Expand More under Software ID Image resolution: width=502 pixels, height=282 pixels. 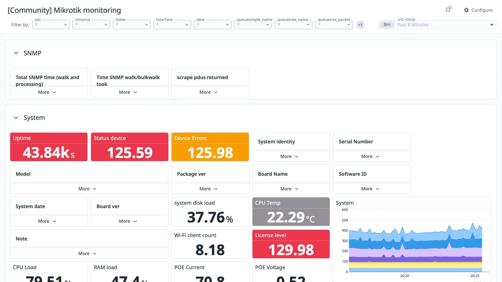(x=370, y=189)
